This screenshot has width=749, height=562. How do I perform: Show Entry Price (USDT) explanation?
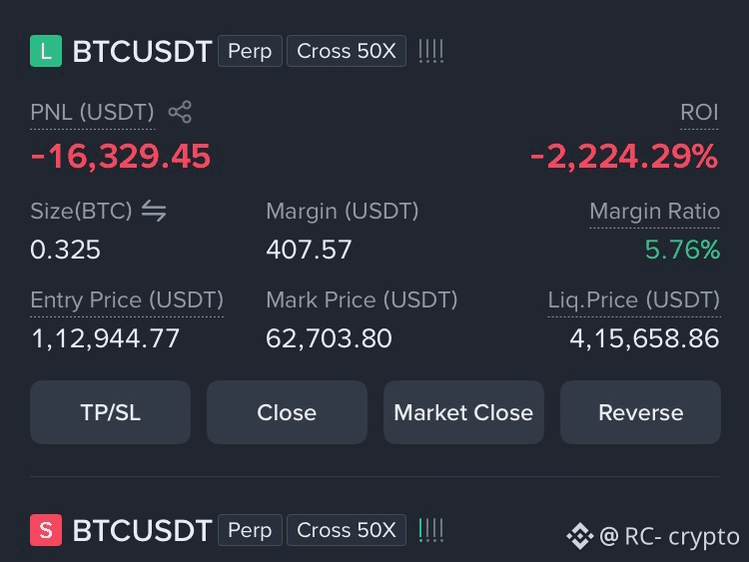coord(127,300)
